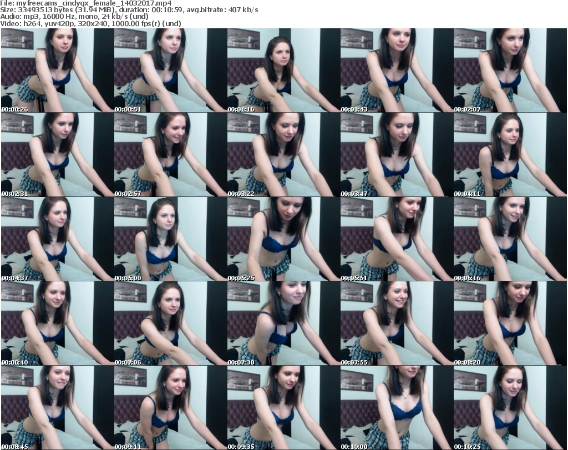Viewport: 568px width, 450px height.
Task: Select the thumbnail timestamped 00:06:40
Action: (57, 323)
